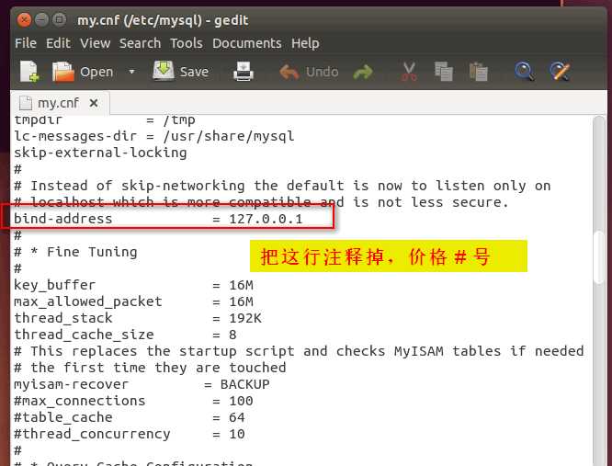Viewport: 612px width, 466px height.
Task: Copy the selected text
Action: (444, 72)
